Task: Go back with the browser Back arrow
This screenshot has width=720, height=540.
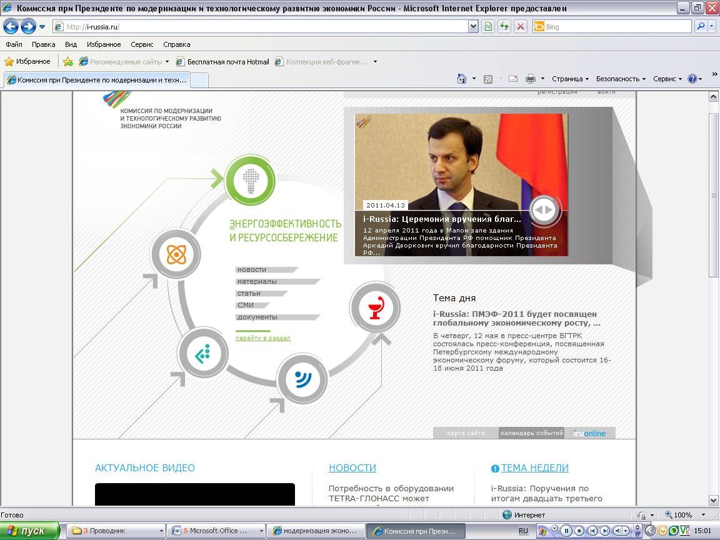Action: click(11, 27)
